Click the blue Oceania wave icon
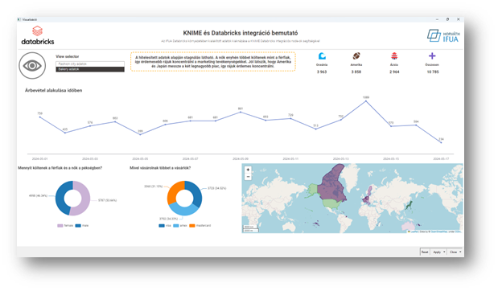The image size is (498, 291). pos(322,56)
